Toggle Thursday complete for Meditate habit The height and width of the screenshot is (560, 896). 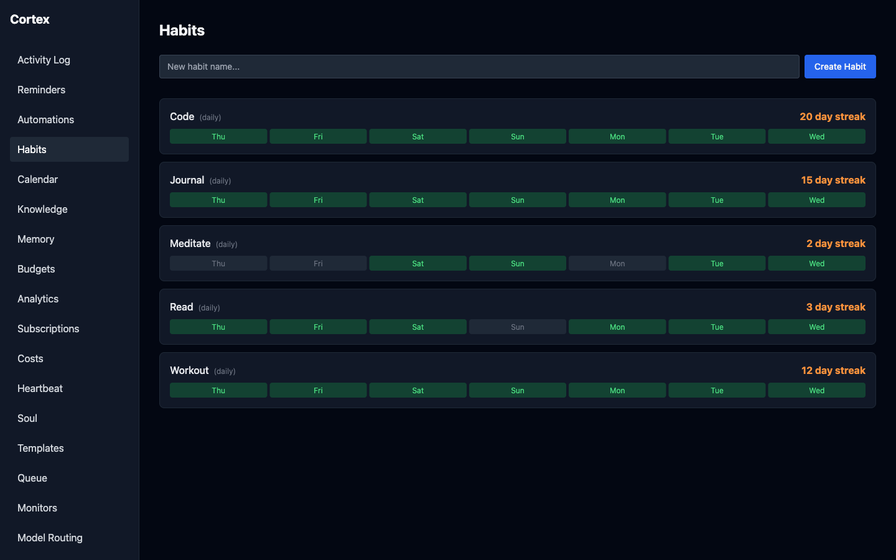pyautogui.click(x=218, y=263)
